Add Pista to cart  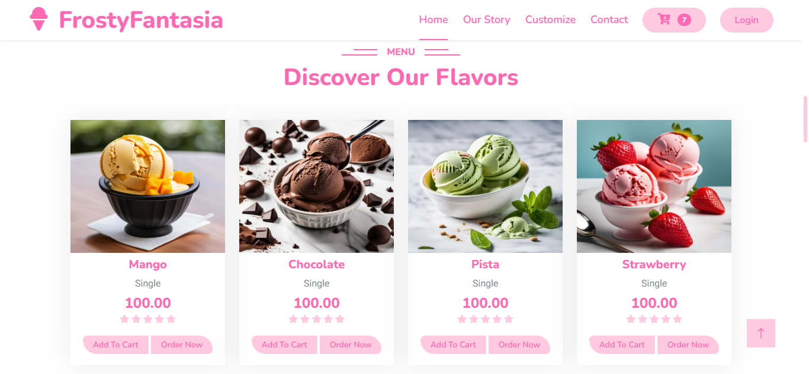(453, 344)
